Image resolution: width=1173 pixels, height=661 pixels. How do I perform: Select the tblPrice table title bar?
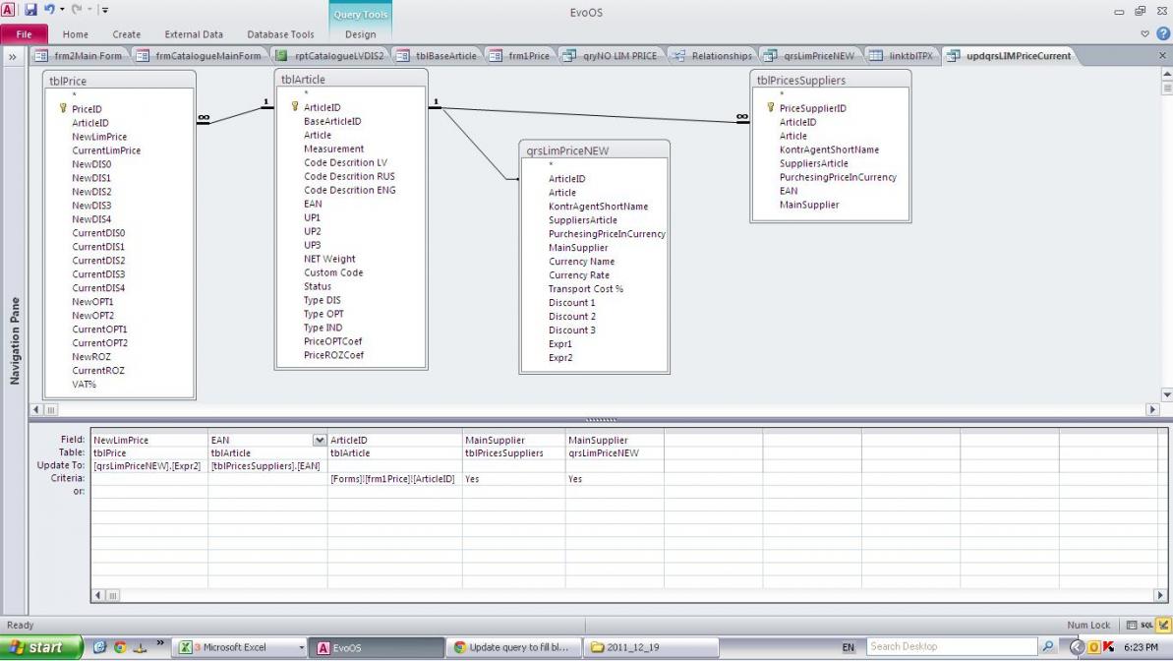(120, 81)
